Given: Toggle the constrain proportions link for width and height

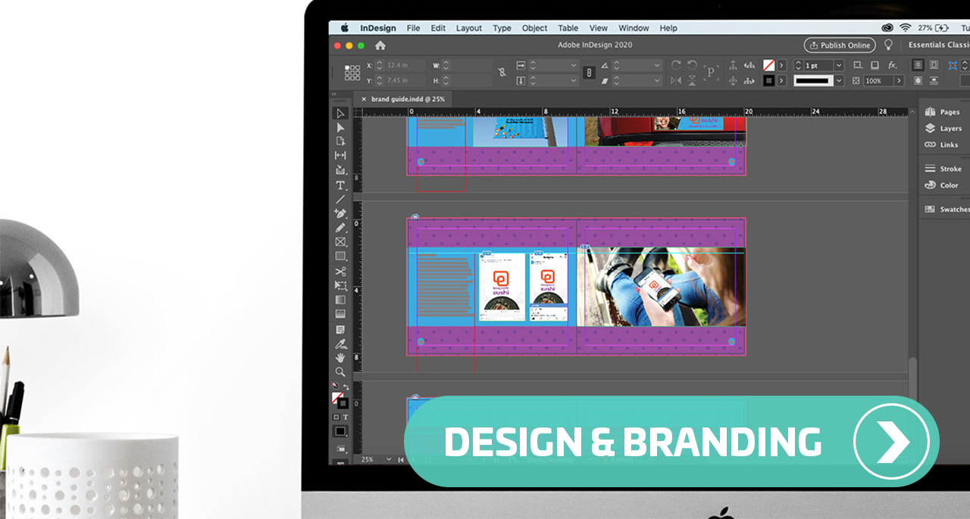Looking at the screenshot, I should [502, 72].
